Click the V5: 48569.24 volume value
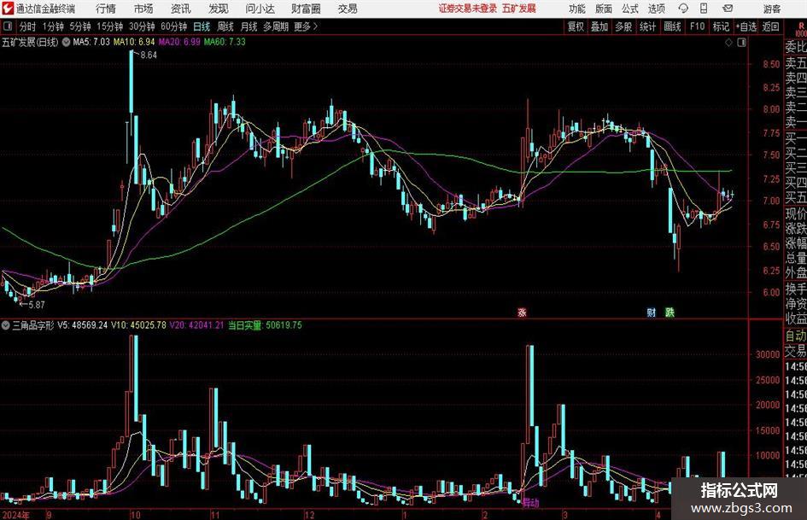The width and height of the screenshot is (807, 520). (x=82, y=325)
